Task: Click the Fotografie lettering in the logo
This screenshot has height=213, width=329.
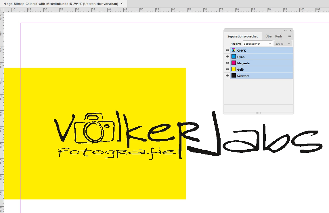Action: (x=116, y=153)
